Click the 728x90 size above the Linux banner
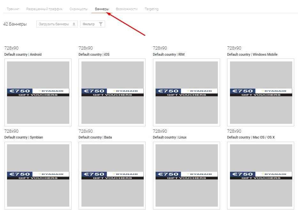The image size is (298, 214). pyautogui.click(x=160, y=131)
